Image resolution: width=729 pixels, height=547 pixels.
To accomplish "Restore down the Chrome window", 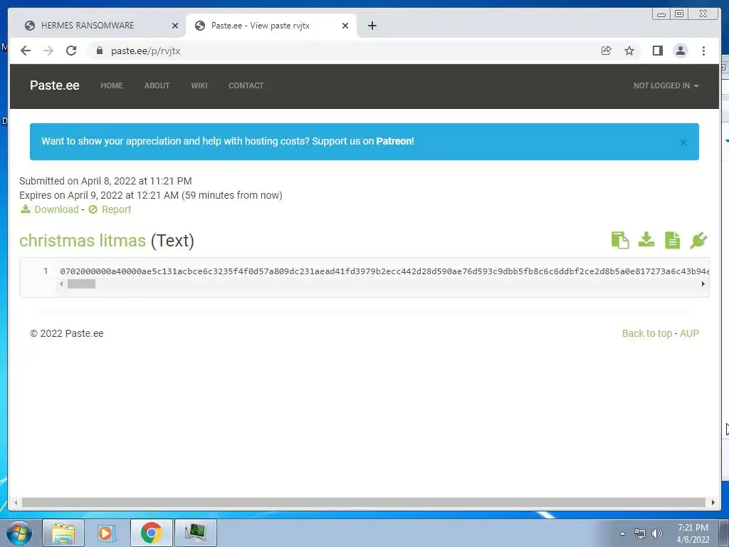I will click(679, 14).
